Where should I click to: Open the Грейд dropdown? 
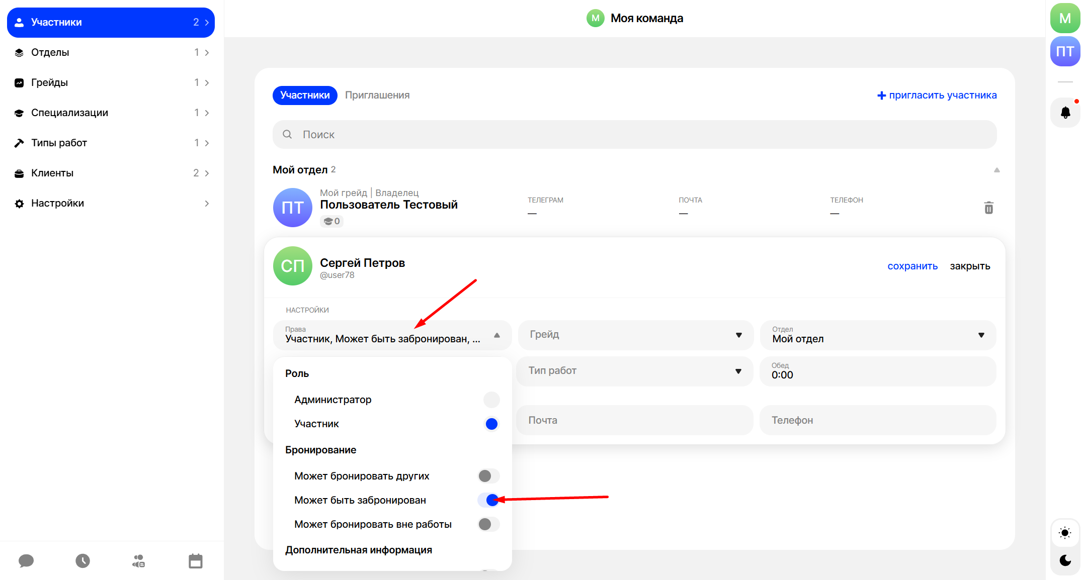coord(635,335)
